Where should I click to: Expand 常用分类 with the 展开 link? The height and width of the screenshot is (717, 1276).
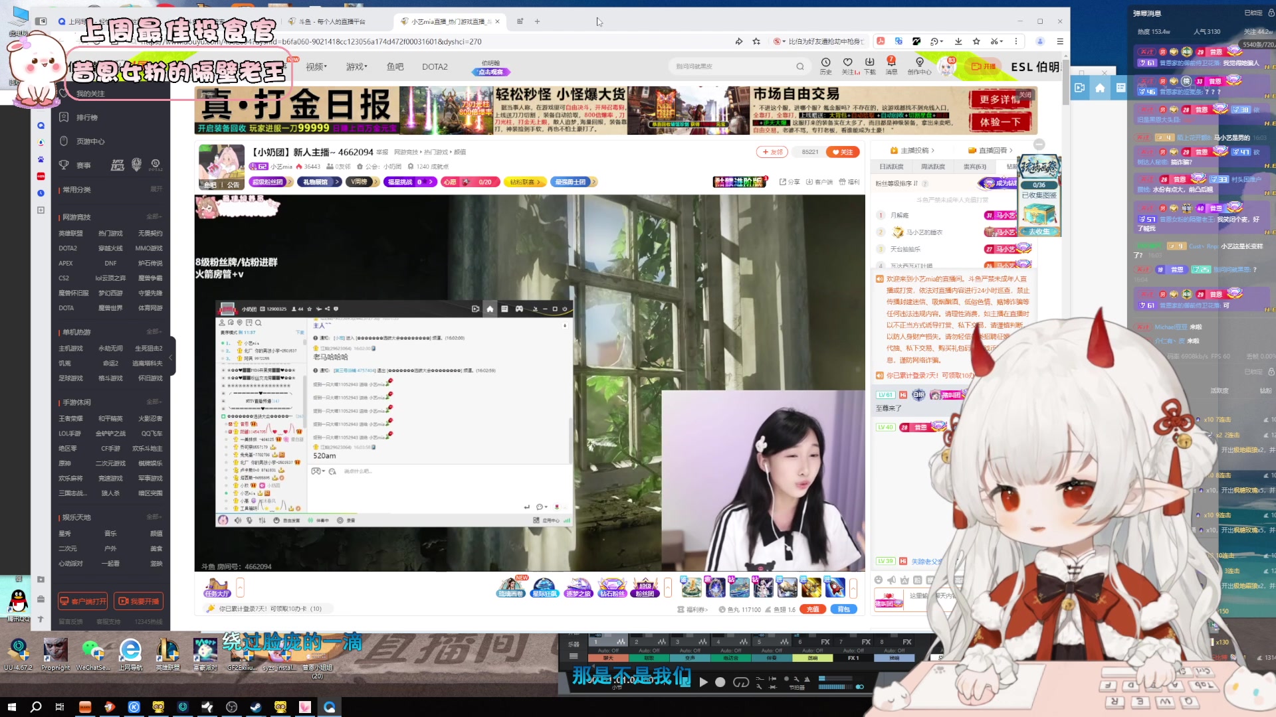point(156,189)
